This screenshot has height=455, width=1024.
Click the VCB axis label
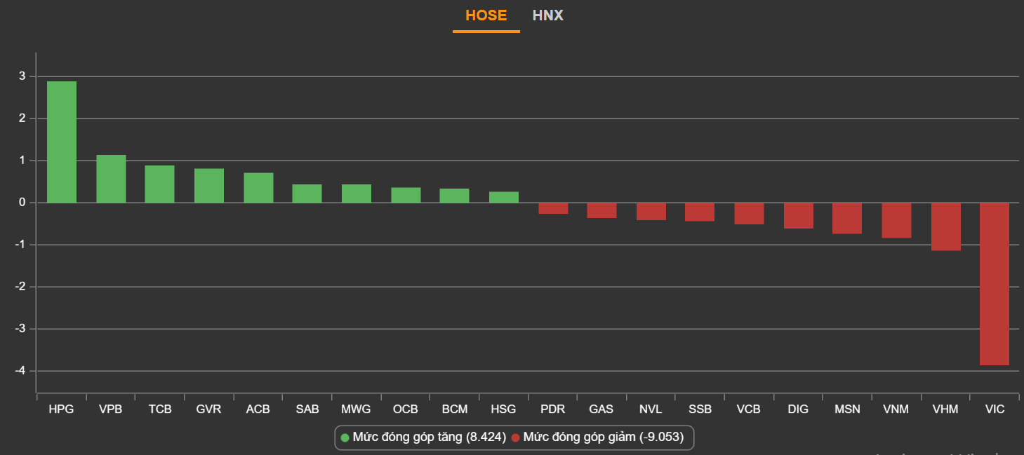pos(748,409)
